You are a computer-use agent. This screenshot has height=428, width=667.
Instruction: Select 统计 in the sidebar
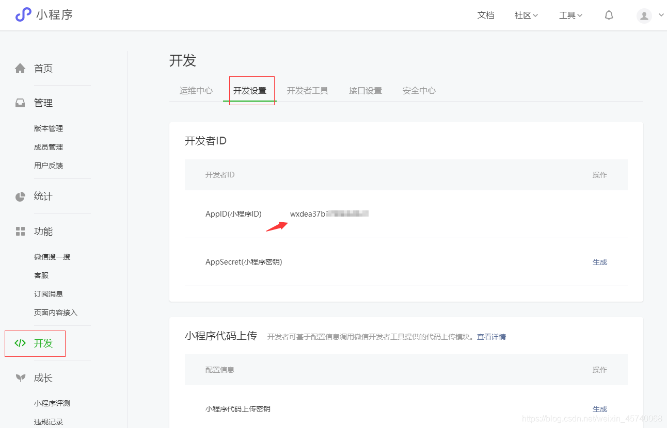pos(43,196)
